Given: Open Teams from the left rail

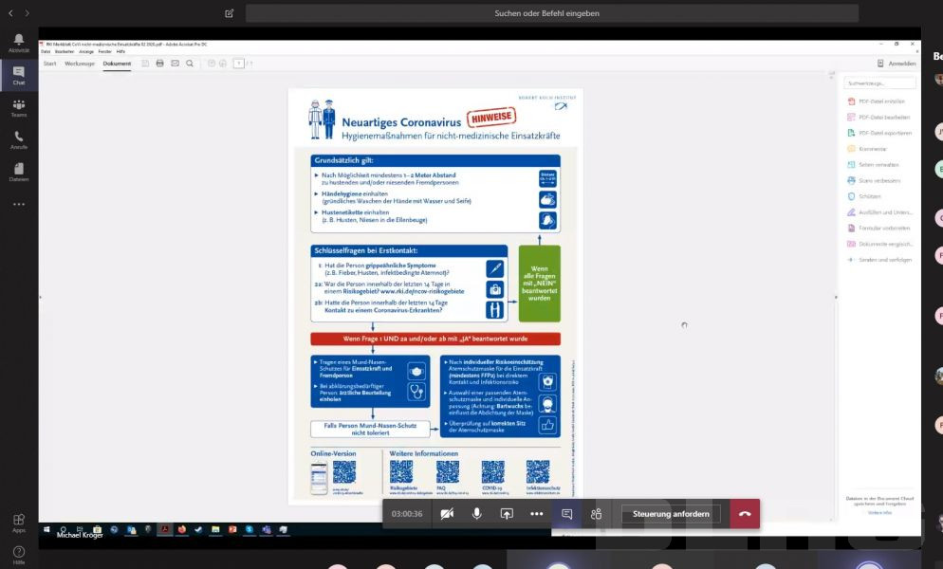Looking at the screenshot, I should (x=19, y=107).
